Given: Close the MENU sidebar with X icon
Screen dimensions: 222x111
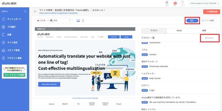Looking at the screenshot, I should tap(25, 12).
